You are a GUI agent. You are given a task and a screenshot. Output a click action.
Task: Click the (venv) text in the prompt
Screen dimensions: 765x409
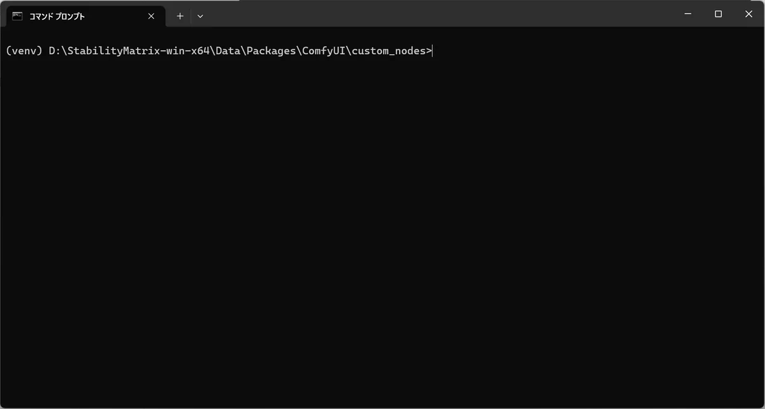[x=24, y=51]
